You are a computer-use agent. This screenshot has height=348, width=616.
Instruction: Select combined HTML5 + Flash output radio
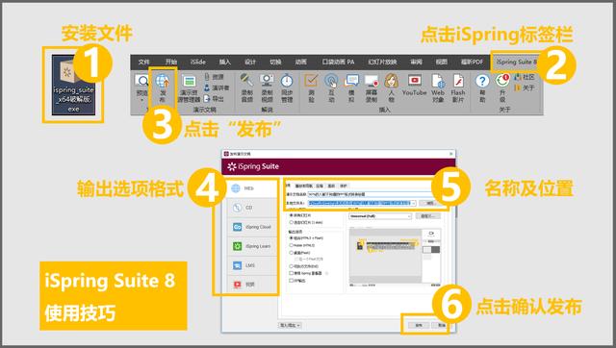292,238
